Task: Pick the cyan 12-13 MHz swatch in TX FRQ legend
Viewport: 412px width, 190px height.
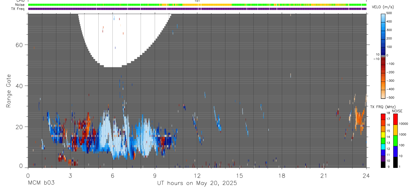Action: (x=383, y=146)
